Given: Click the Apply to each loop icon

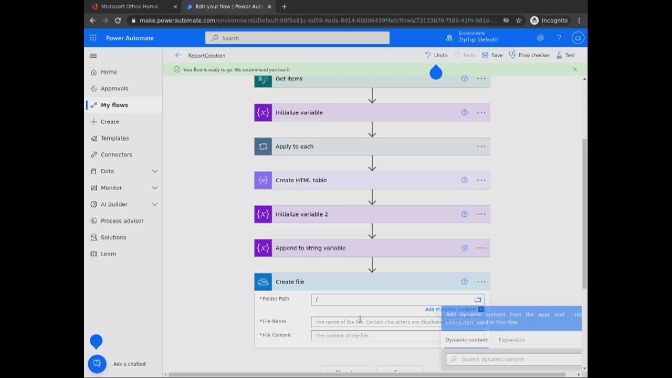Looking at the screenshot, I should [263, 146].
